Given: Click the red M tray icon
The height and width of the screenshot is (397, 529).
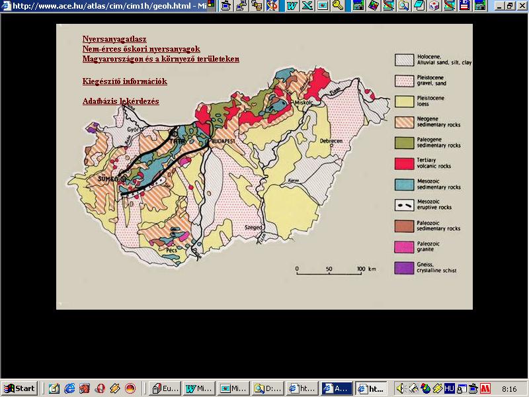Looking at the screenshot, I should (485, 389).
